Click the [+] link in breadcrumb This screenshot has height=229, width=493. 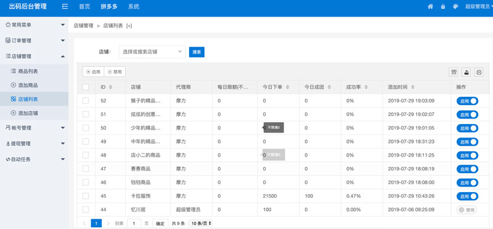pyautogui.click(x=129, y=26)
